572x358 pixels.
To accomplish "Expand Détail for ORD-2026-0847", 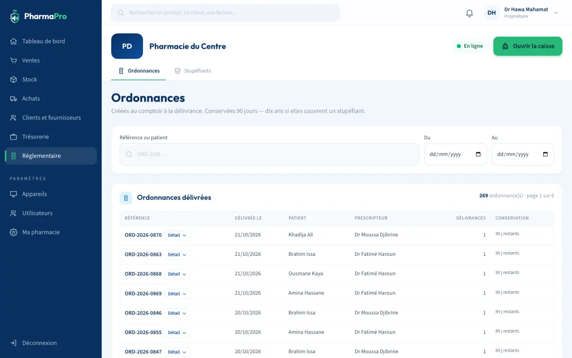I will point(177,352).
